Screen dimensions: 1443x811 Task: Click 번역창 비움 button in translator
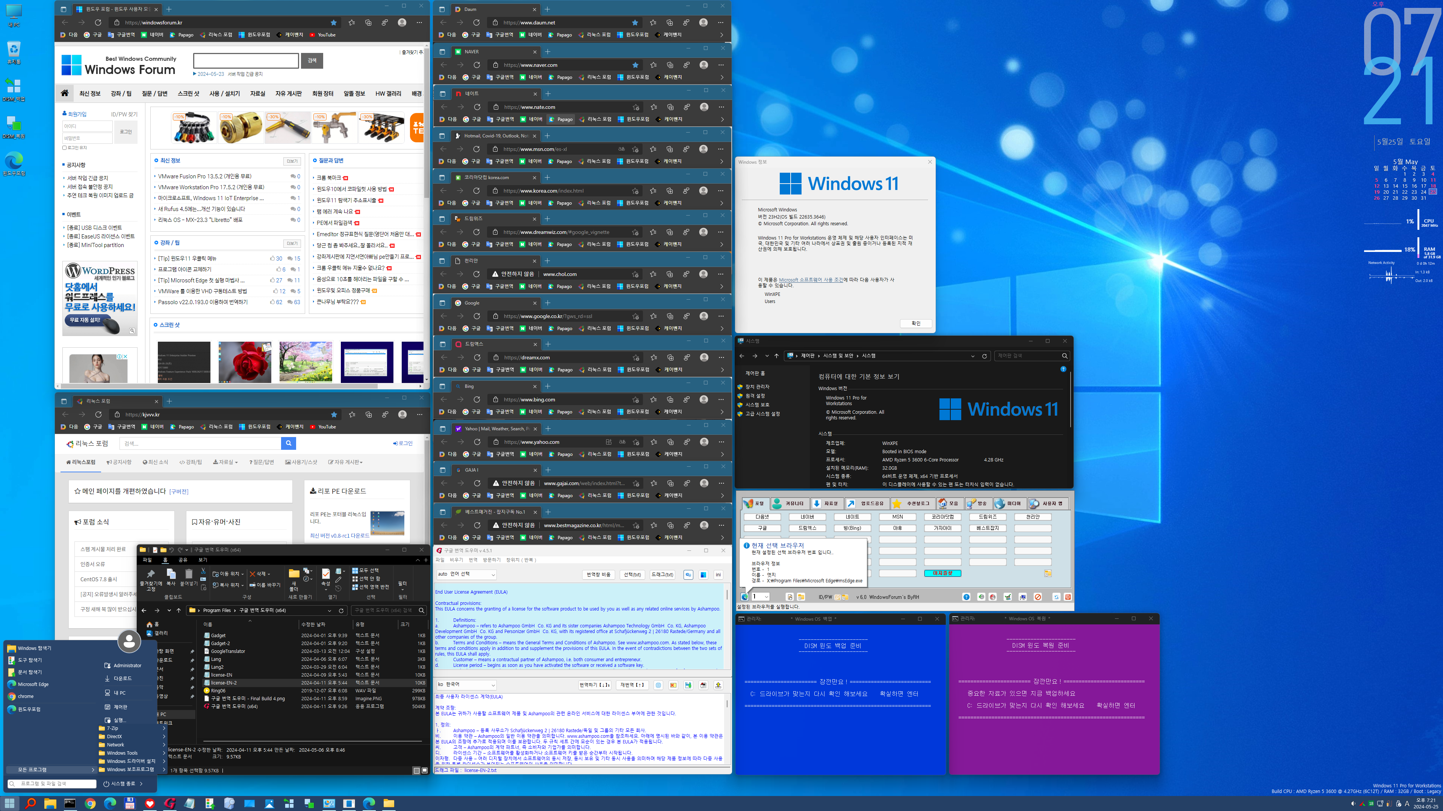pos(598,575)
